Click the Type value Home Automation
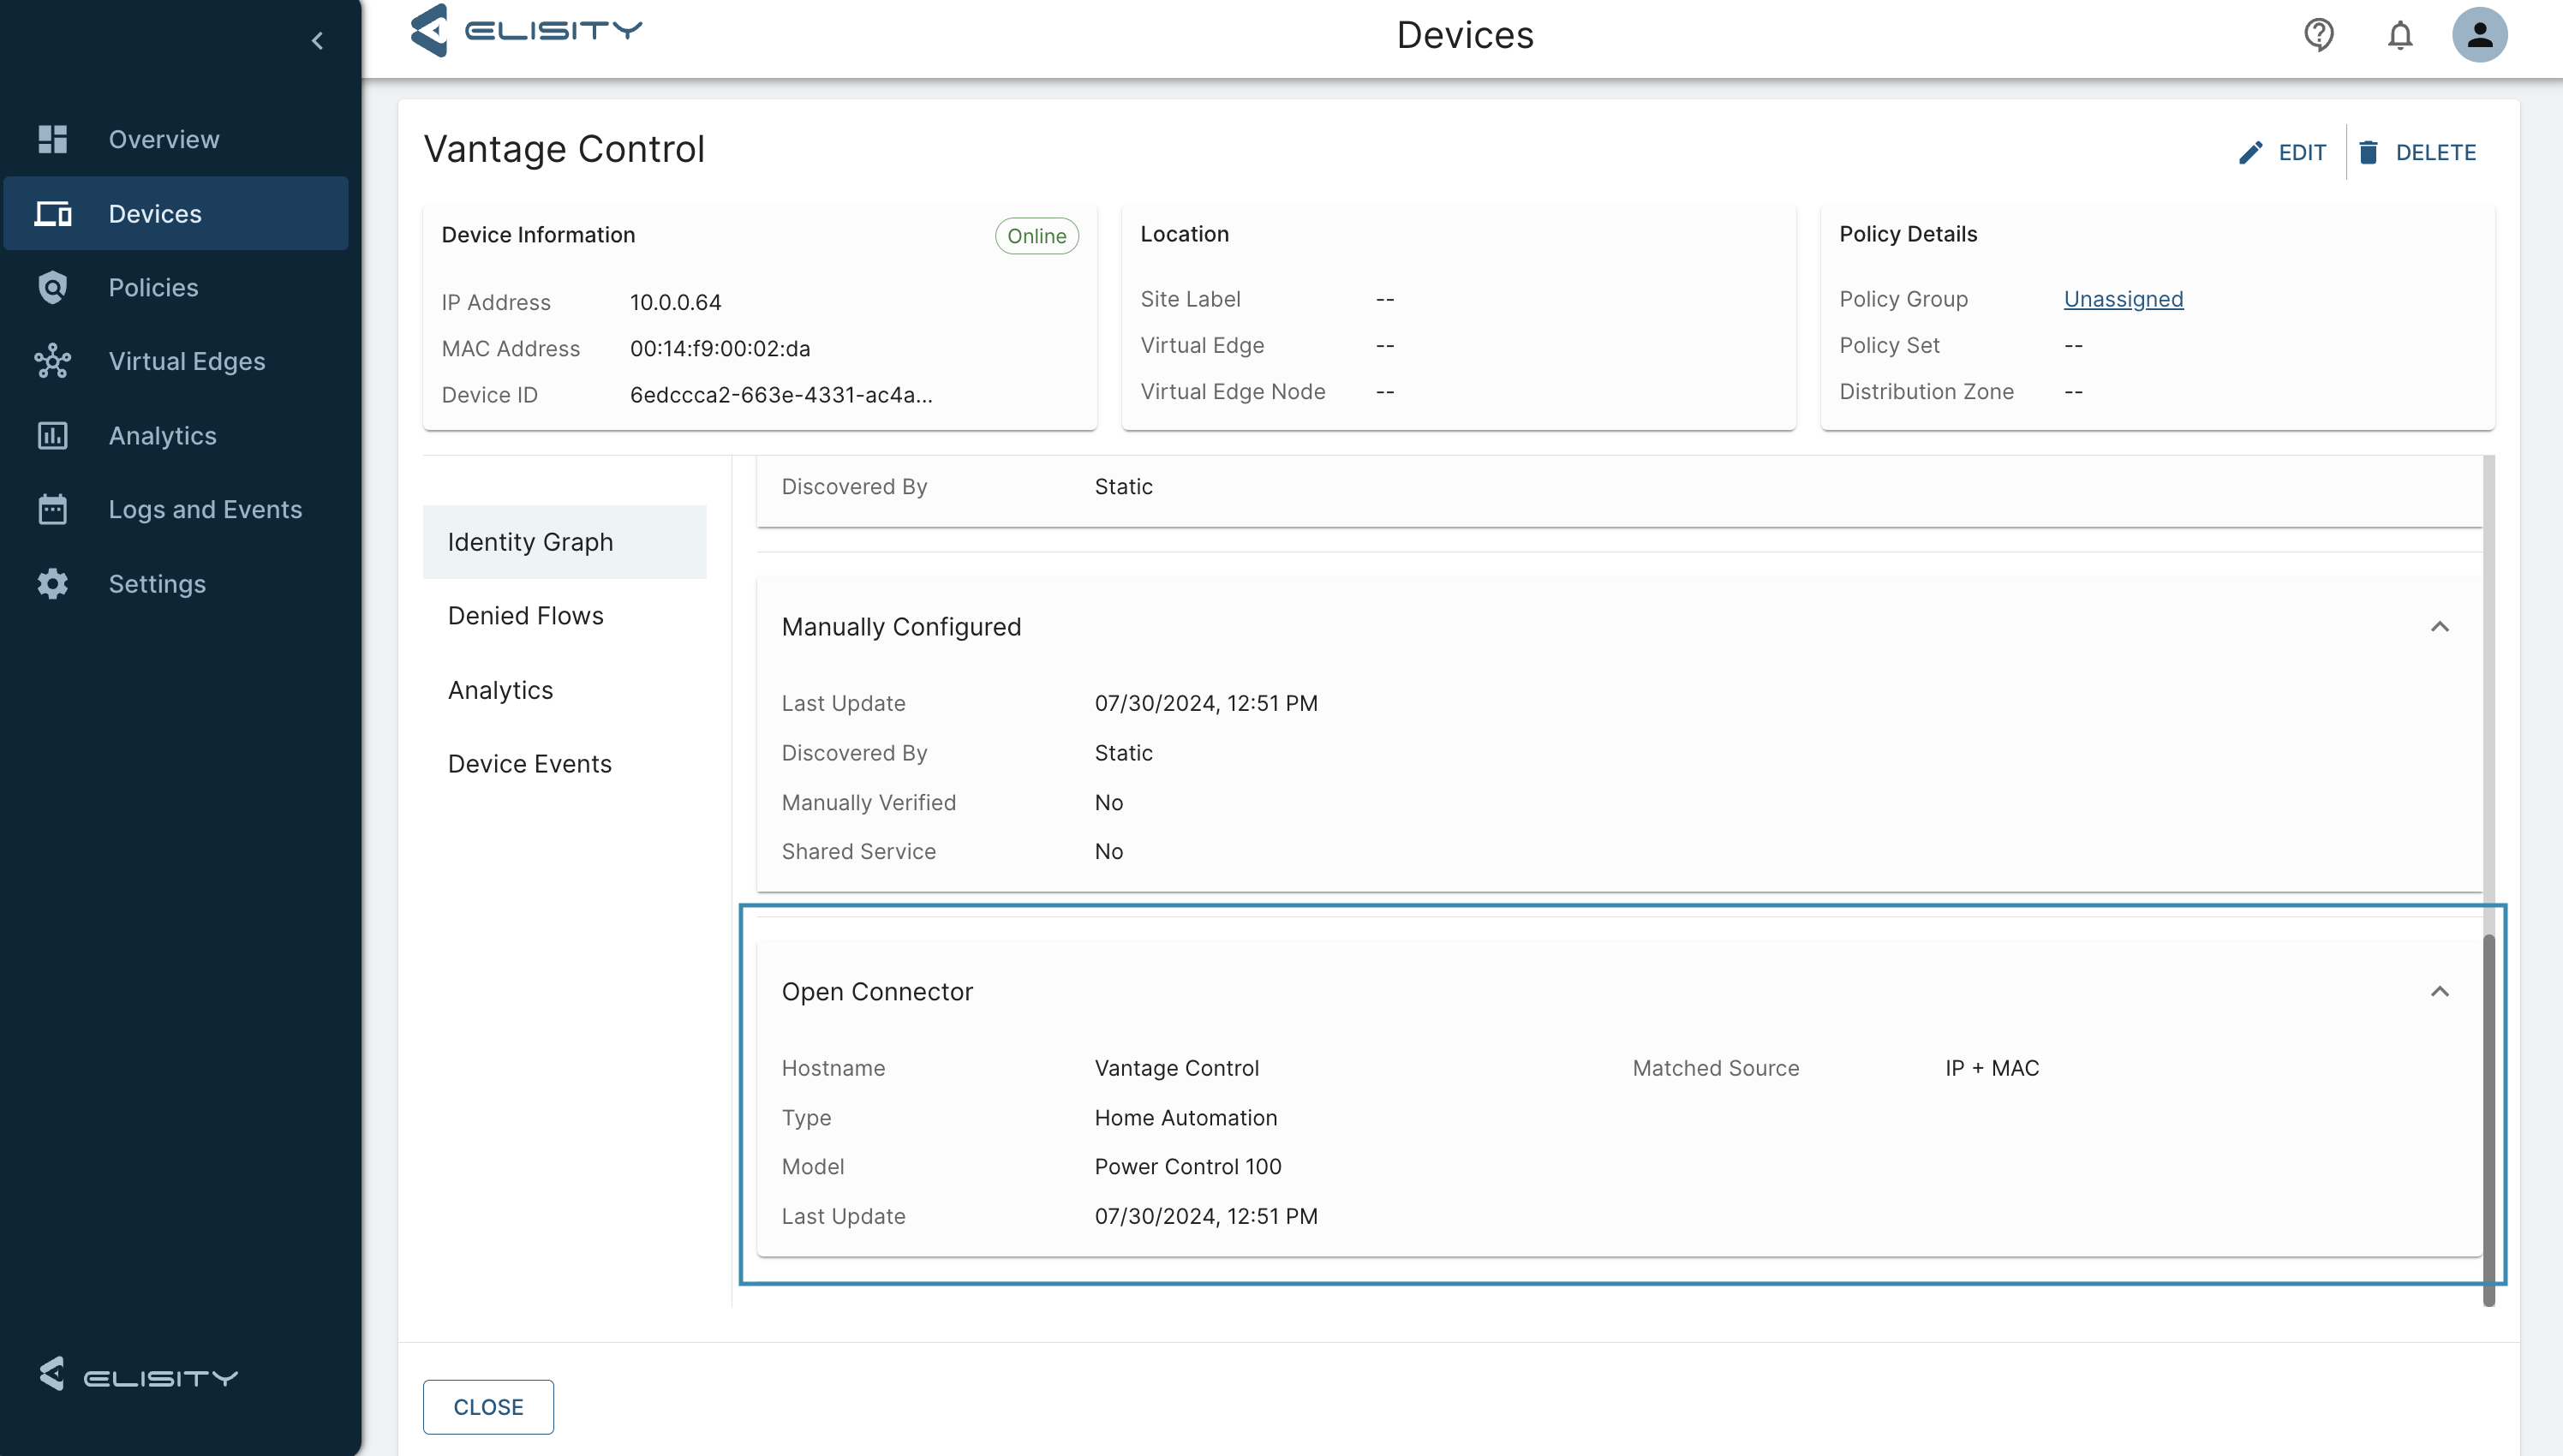This screenshot has width=2563, height=1456. pyautogui.click(x=1186, y=1118)
